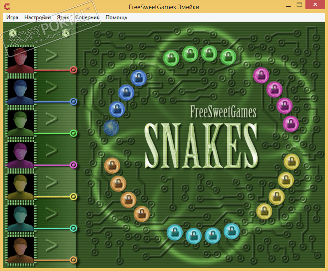The height and width of the screenshot is (271, 328).
Task: Click the app icon in title bar
Action: (7, 6)
